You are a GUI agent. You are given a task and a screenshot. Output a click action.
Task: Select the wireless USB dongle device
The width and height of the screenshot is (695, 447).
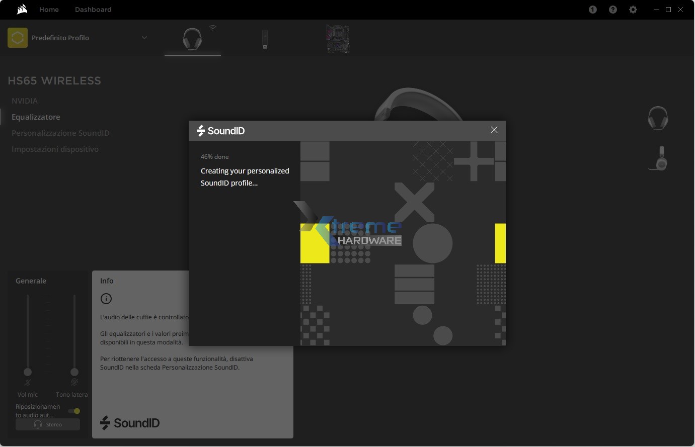[x=265, y=39]
